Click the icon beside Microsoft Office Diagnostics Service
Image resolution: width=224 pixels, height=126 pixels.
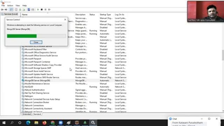pyautogui.click(x=23, y=52)
